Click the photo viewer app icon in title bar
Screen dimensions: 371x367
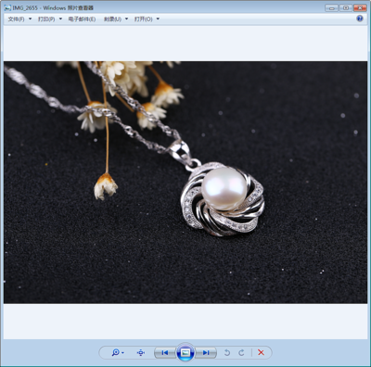7,7
